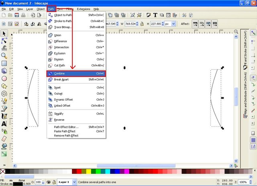Open Inkscape Preferences toolbar icon
The width and height of the screenshot is (257, 186).
tap(184, 15)
